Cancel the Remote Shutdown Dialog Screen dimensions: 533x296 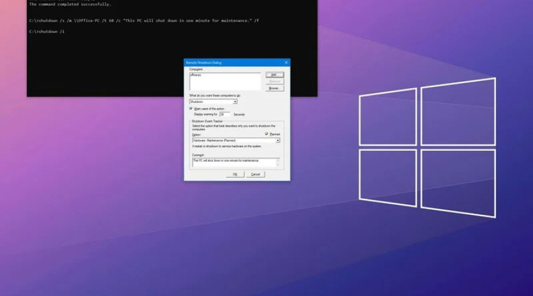(255, 175)
